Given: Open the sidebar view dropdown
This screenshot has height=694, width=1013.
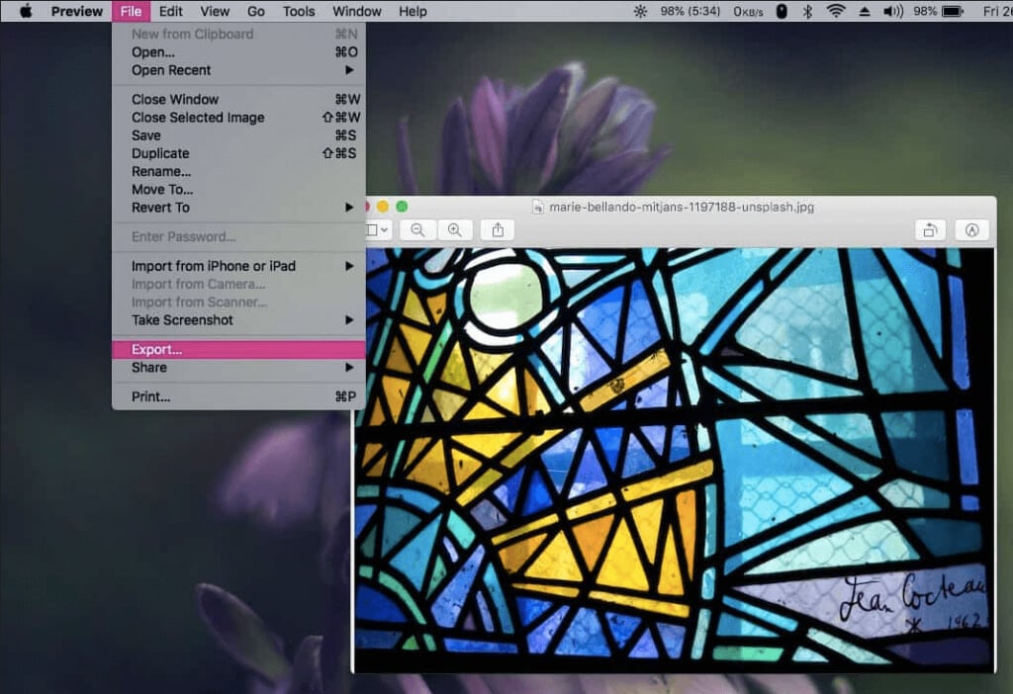Looking at the screenshot, I should click(x=378, y=229).
